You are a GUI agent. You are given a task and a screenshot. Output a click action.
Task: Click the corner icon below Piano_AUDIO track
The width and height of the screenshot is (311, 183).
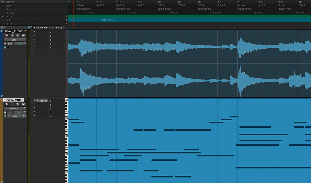coord(2,96)
